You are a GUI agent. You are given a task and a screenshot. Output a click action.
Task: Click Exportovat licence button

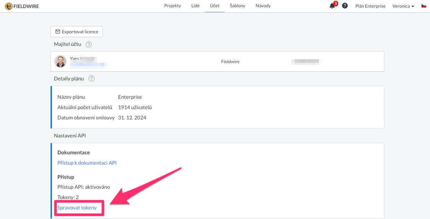[77, 31]
